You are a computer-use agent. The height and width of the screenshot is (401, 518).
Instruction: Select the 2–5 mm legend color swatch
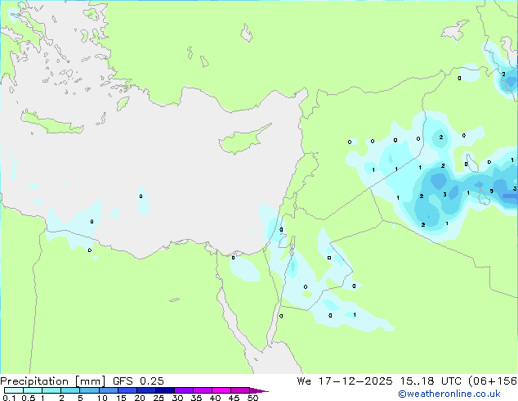click(70, 390)
